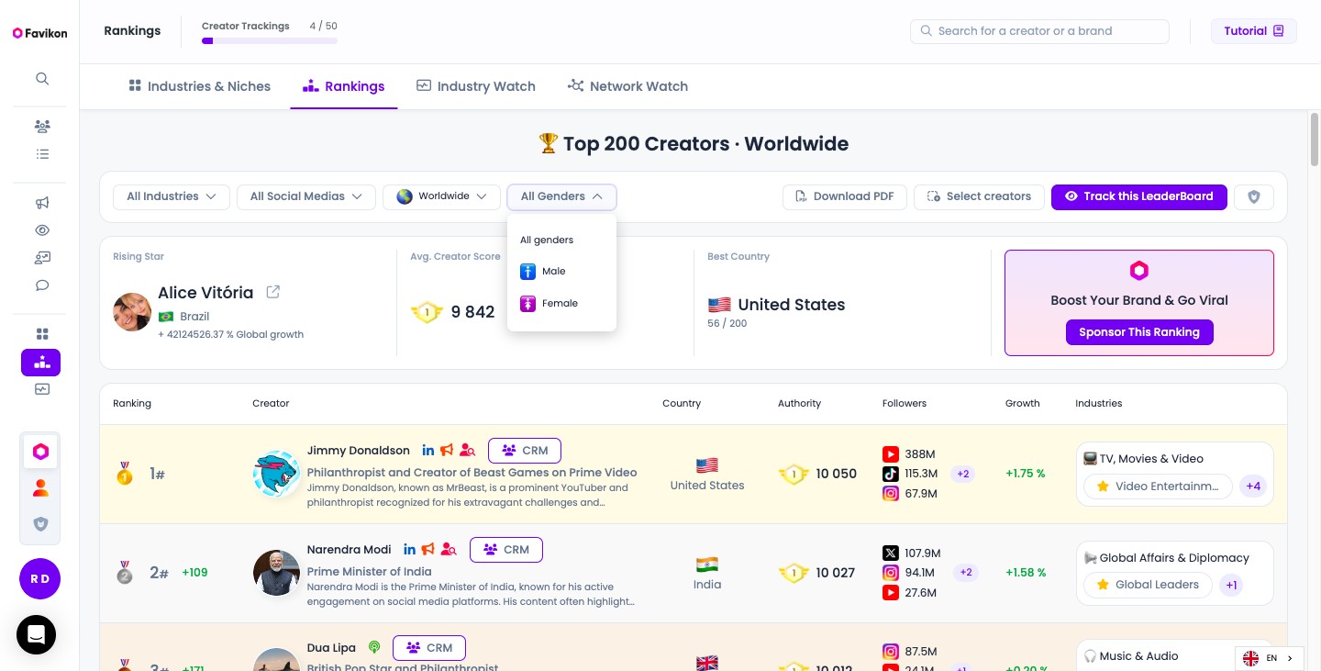Switch to Network Watch tab
The height and width of the screenshot is (671, 1321).
pos(627,86)
